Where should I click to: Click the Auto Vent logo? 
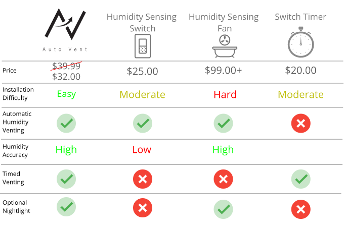tap(67, 31)
